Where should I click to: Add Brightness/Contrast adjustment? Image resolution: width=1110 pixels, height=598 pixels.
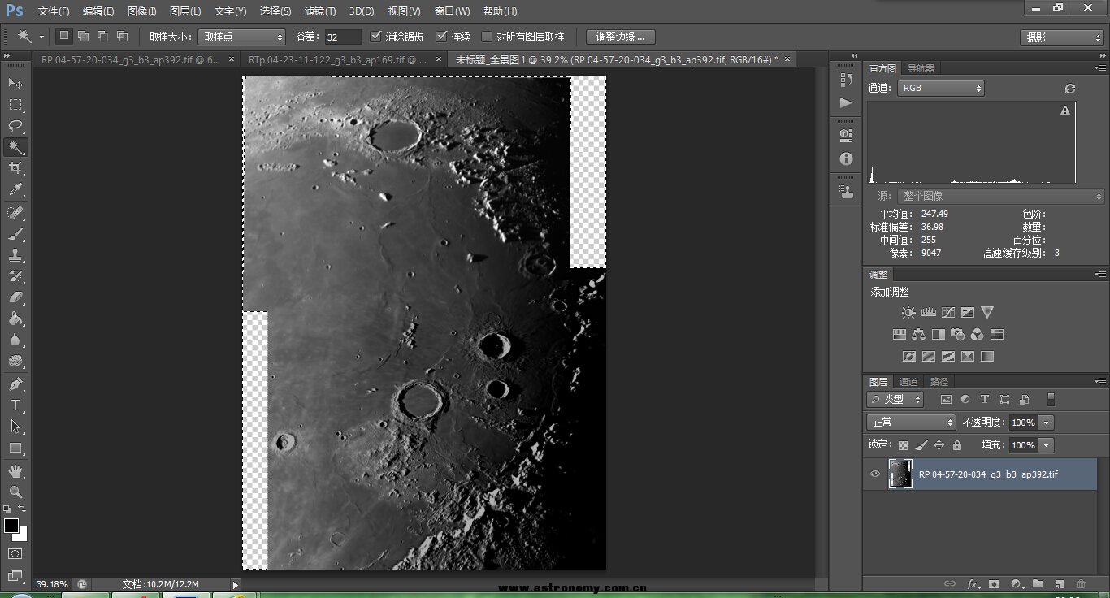908,312
